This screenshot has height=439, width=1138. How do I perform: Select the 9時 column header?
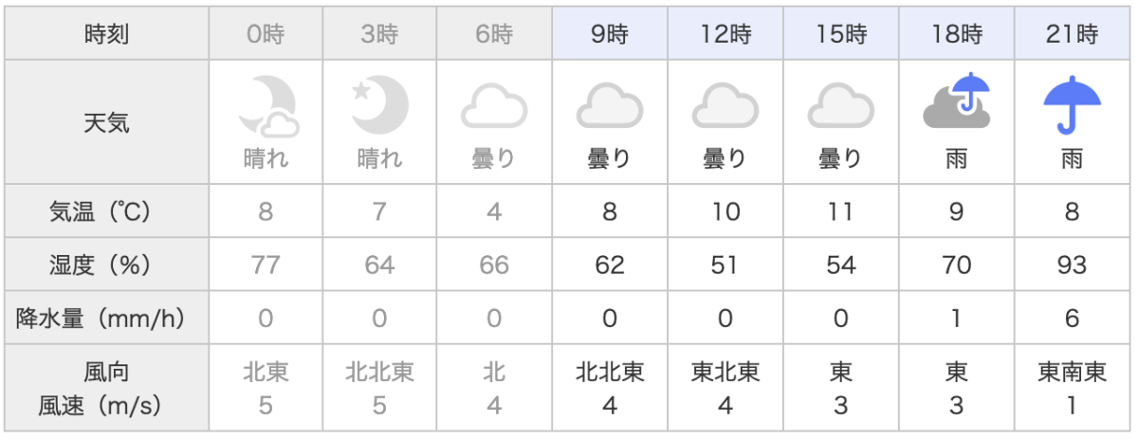610,36
